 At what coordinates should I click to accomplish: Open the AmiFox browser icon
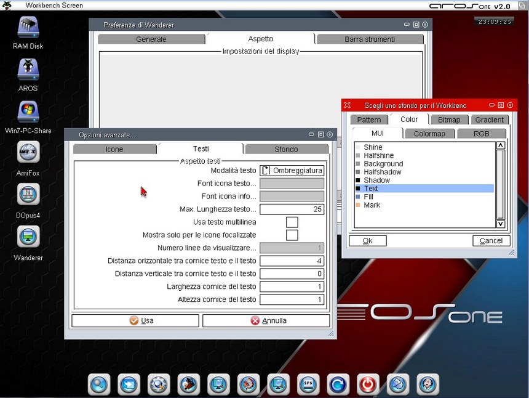tap(28, 153)
